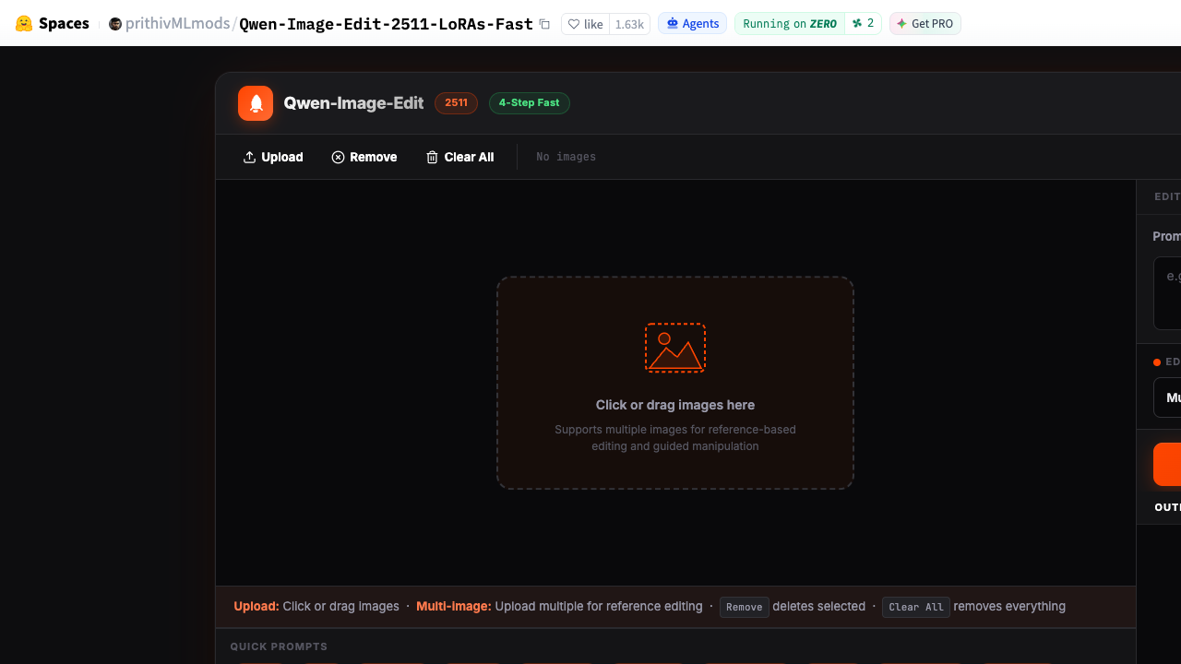Viewport: 1181px width, 664px height.
Task: Like this space with the heart button
Action: click(x=585, y=24)
